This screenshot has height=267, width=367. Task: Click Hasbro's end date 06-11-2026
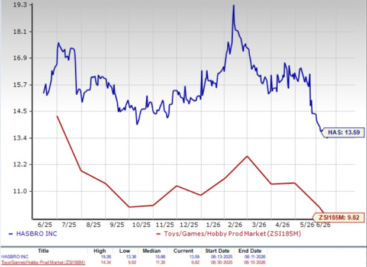pos(255,257)
